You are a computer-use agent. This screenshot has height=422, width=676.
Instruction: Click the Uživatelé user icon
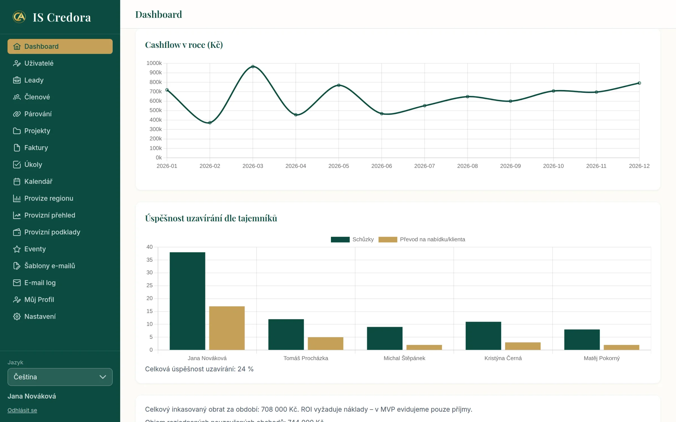(x=17, y=63)
